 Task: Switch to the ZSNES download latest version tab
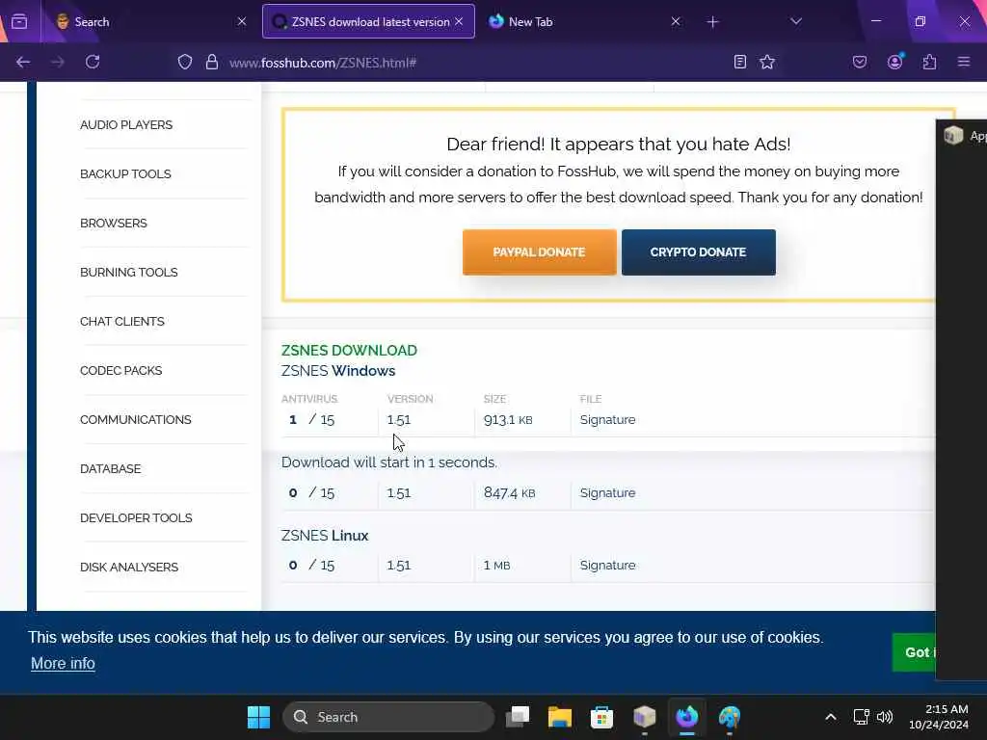[368, 21]
